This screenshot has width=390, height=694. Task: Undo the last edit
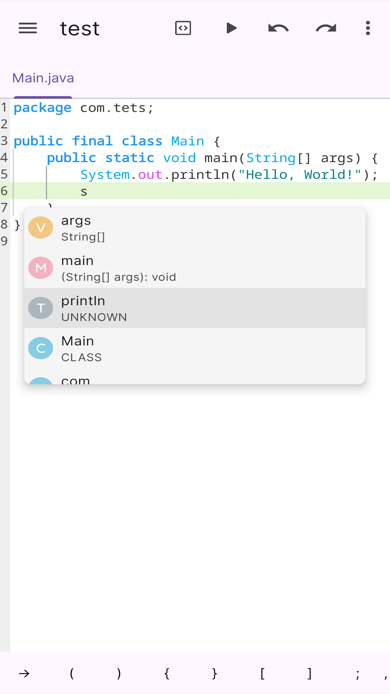pos(278,28)
